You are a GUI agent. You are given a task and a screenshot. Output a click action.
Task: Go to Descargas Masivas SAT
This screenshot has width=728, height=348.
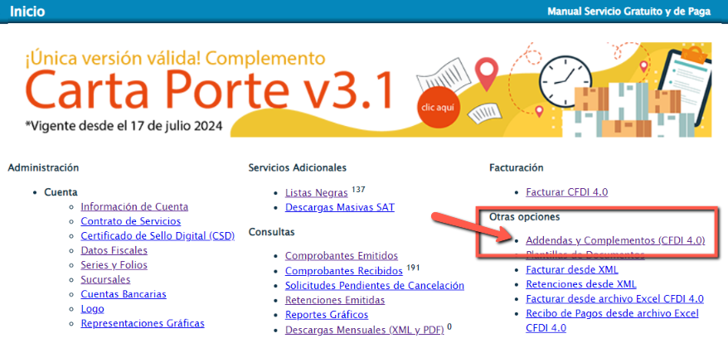(x=340, y=207)
